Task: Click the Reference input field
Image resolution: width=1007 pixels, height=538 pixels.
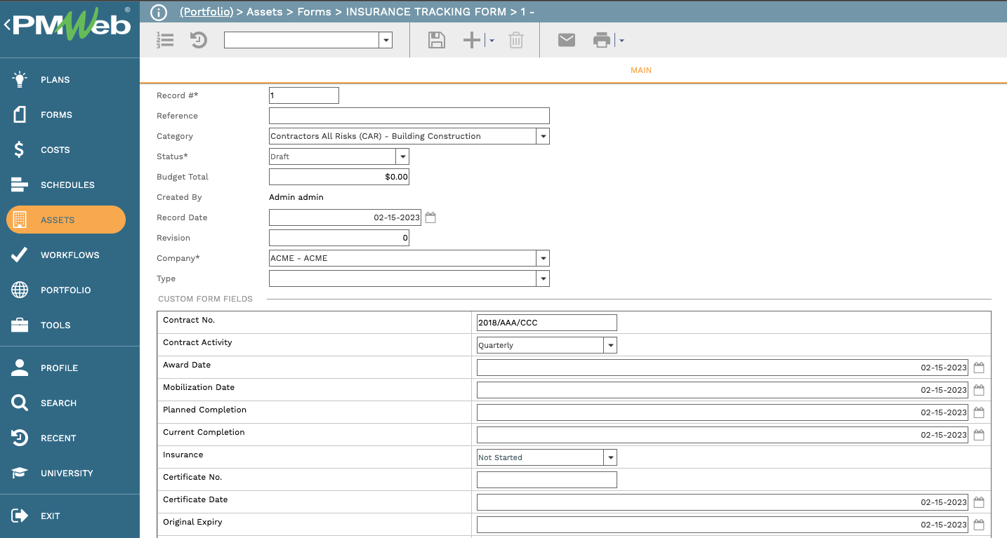Action: [409, 116]
